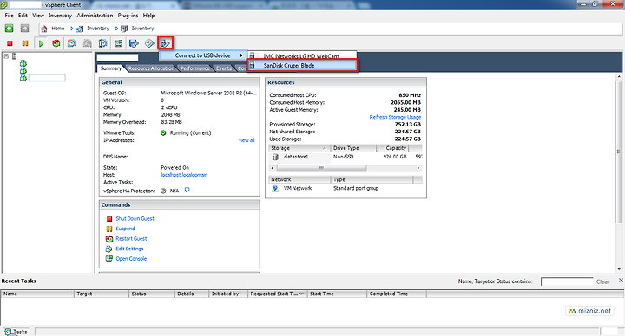Click the first Inventory breadcrumb

tap(98, 29)
